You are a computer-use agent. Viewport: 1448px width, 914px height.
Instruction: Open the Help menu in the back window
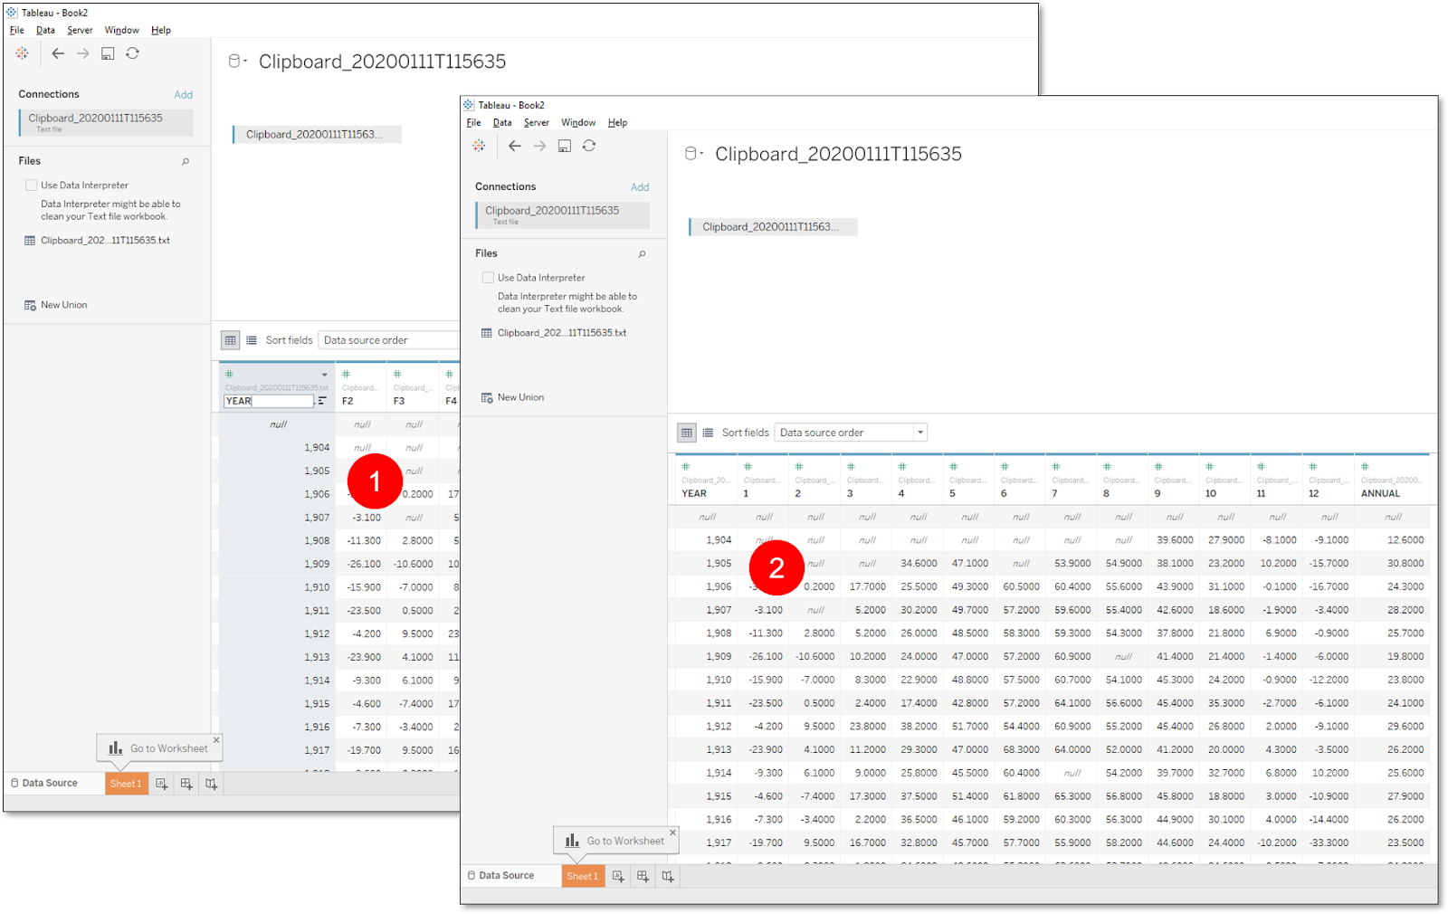coord(161,31)
